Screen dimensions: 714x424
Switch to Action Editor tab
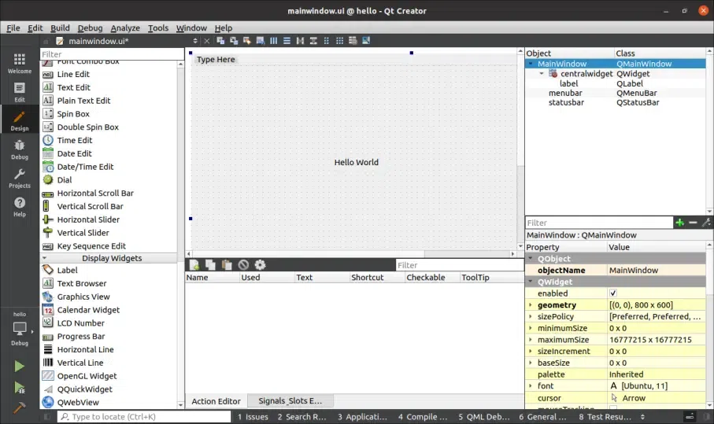(x=216, y=401)
